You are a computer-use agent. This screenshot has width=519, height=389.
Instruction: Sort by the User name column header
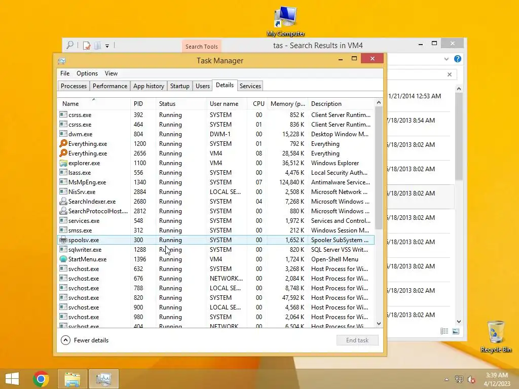pyautogui.click(x=227, y=103)
